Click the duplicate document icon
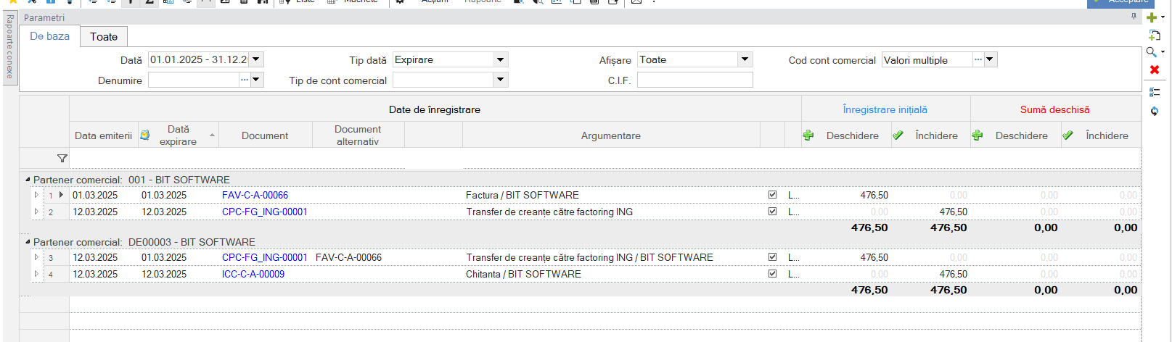This screenshot has width=1172, height=342. (1155, 35)
